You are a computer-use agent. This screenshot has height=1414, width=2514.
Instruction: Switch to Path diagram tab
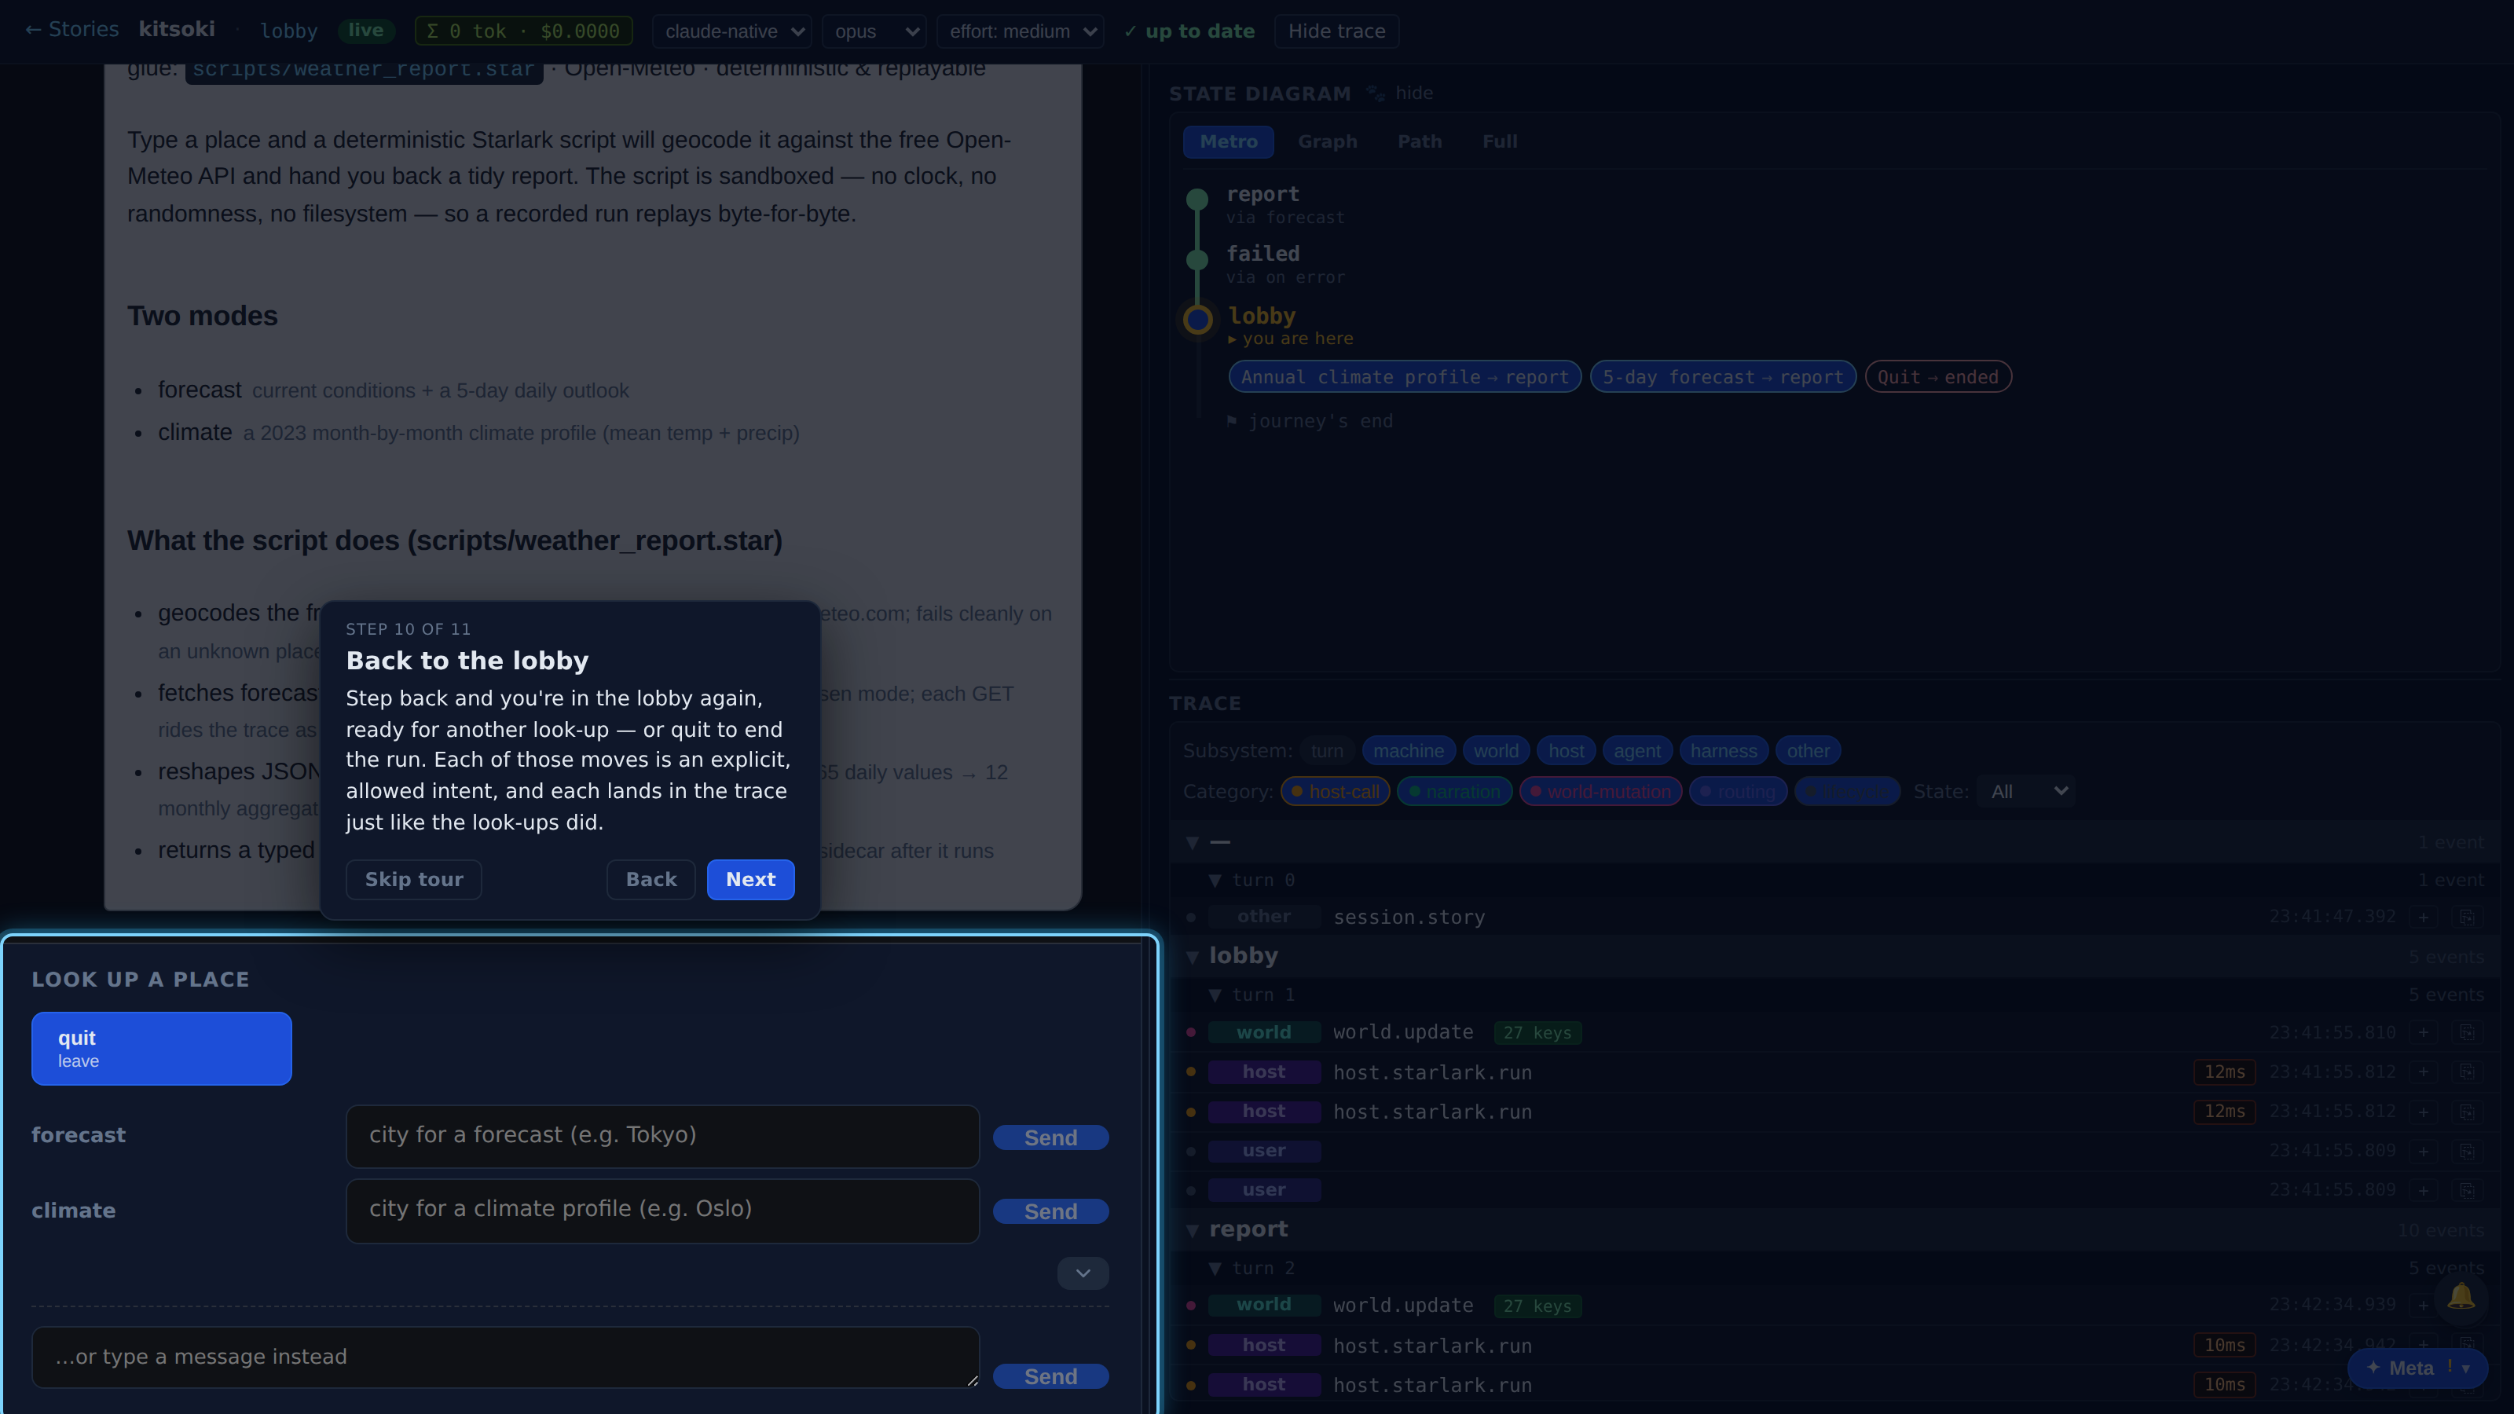pos(1419,141)
